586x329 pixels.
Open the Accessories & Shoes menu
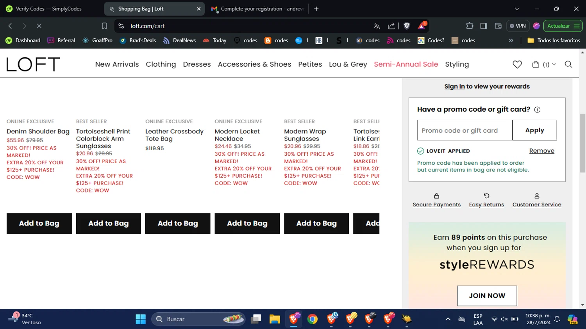click(254, 64)
